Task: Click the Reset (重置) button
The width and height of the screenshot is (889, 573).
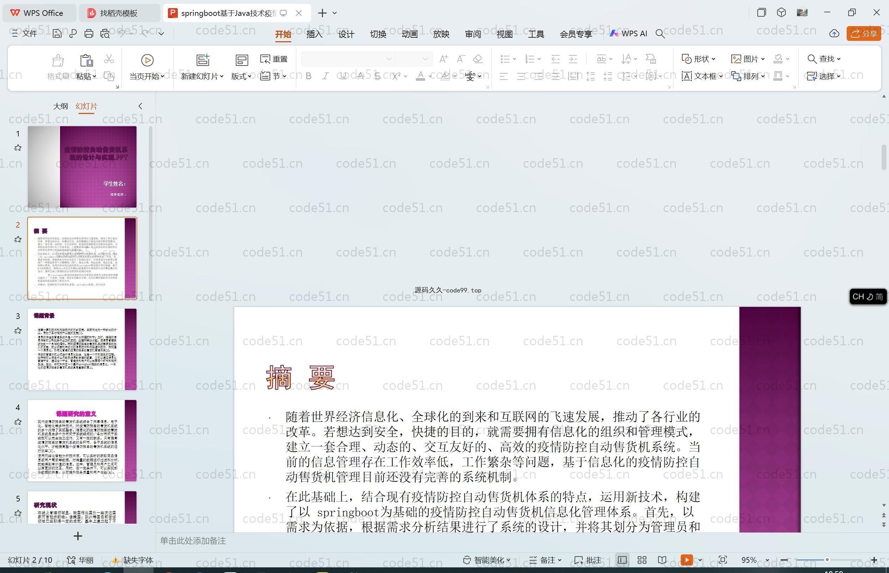Action: click(x=274, y=59)
